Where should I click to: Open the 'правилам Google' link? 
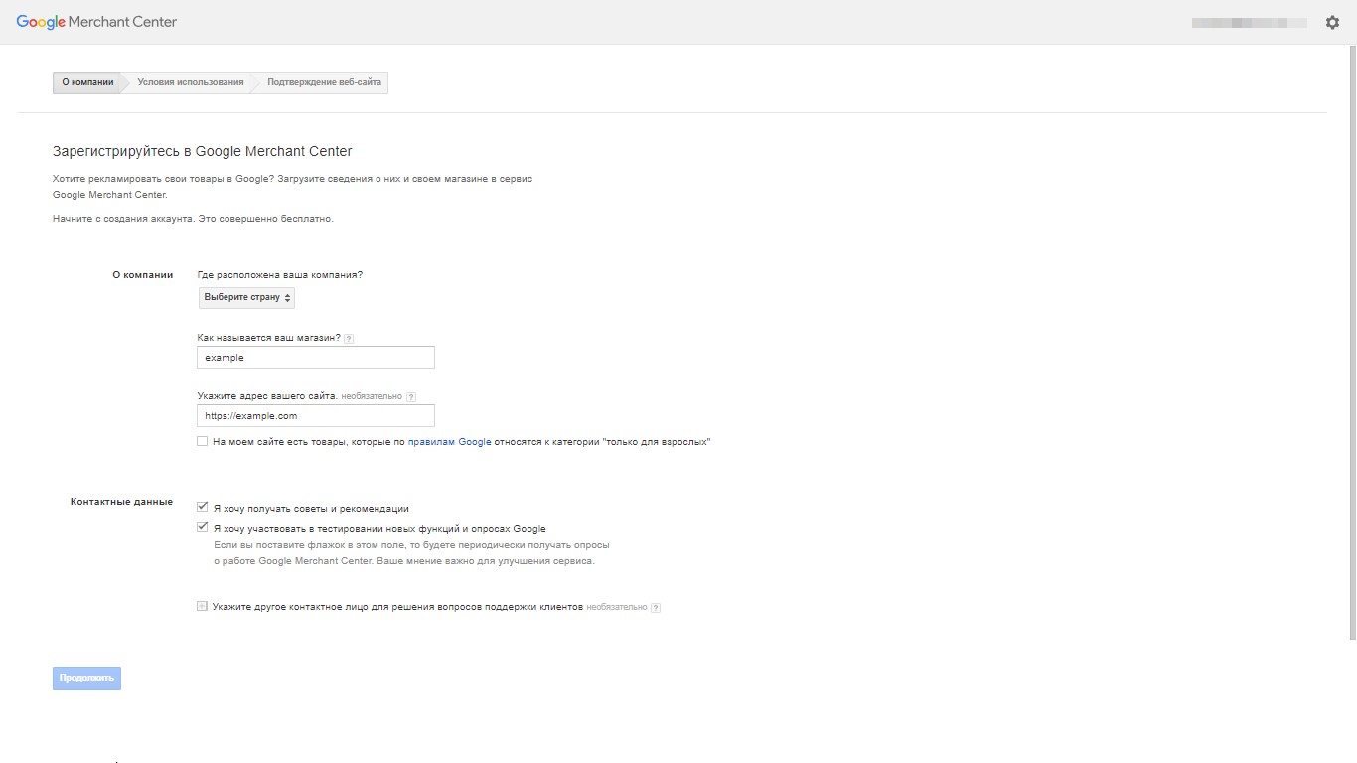click(450, 442)
